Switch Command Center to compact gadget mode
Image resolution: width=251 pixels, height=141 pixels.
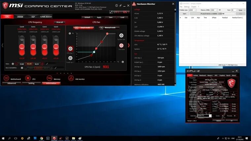click(121, 6)
